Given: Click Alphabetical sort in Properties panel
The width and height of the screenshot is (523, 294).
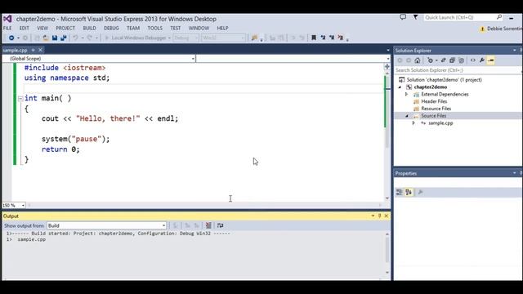Looking at the screenshot, I should 409,193.
